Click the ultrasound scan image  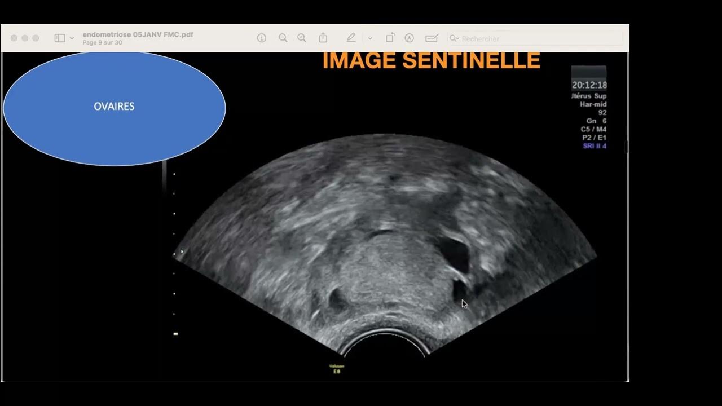coord(385,245)
